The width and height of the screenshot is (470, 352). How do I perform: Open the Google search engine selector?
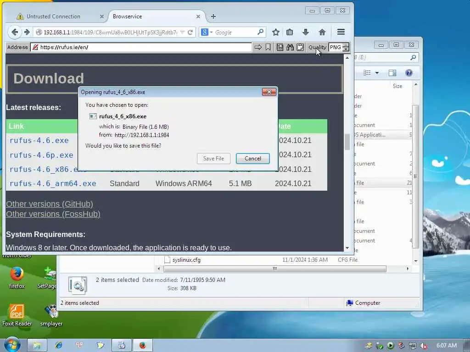coord(207,32)
